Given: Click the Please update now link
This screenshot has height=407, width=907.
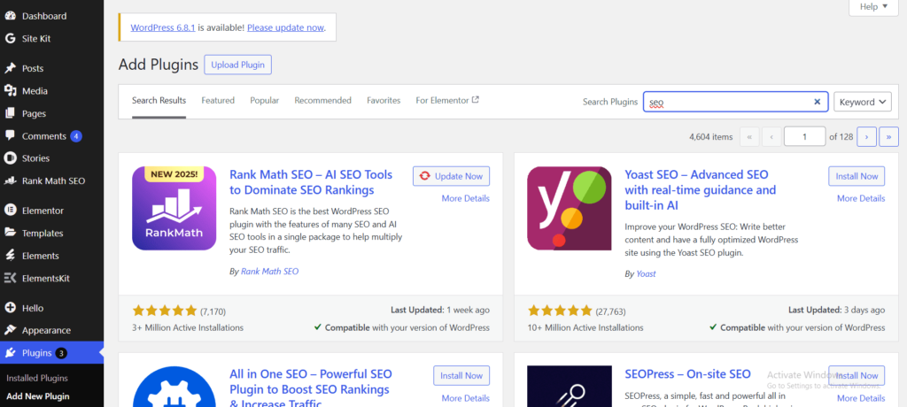Looking at the screenshot, I should coord(285,27).
